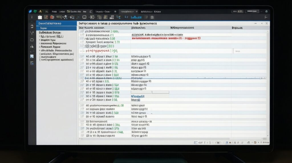Click the camera-like icon at the top-right corner
Screen dimensions: 292x163
(x=266, y=11)
